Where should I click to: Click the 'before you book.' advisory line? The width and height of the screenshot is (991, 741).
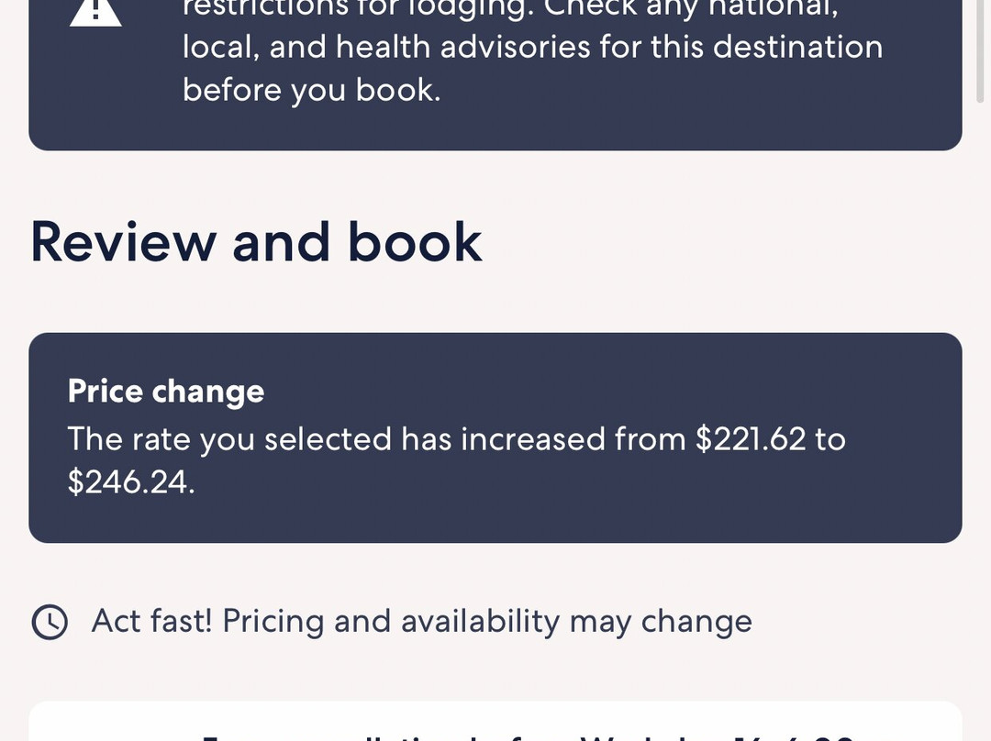tap(311, 90)
